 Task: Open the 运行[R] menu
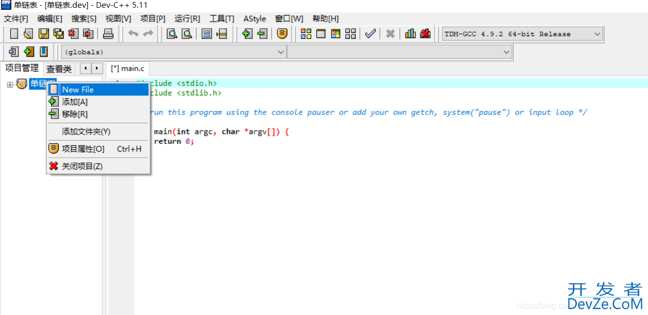pos(188,19)
